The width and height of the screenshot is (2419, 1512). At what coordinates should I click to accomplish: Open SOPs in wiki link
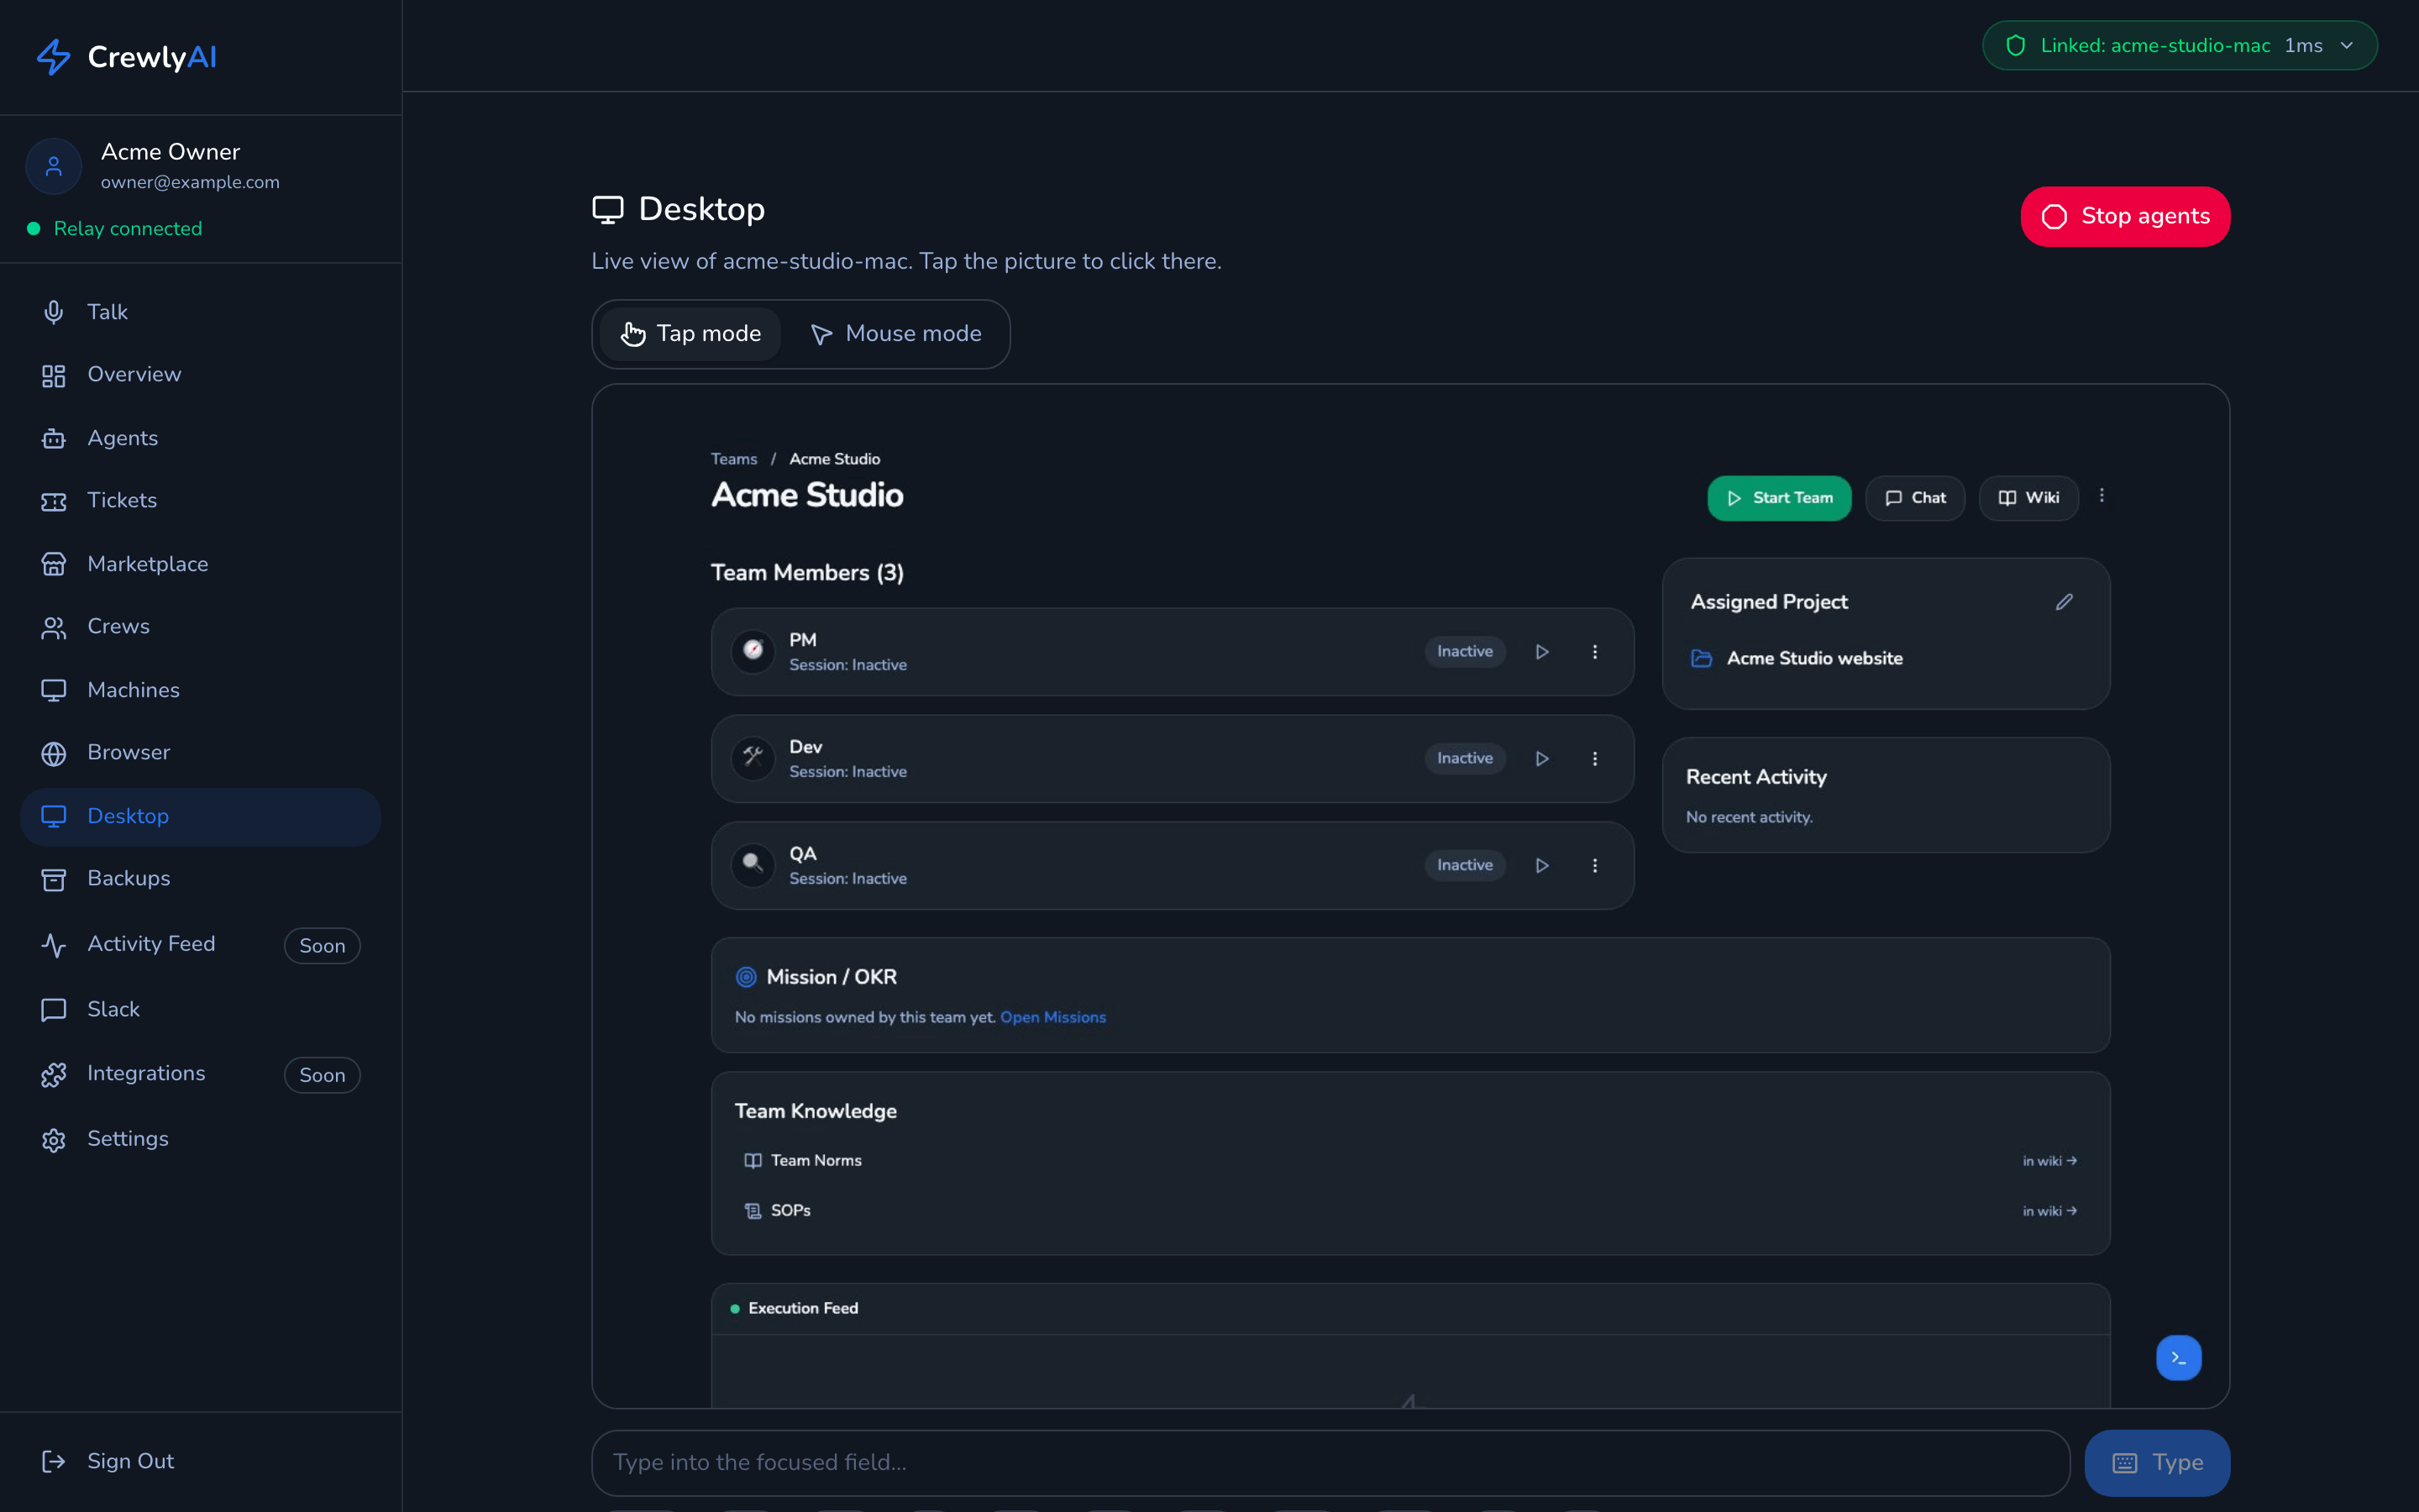(2049, 1211)
